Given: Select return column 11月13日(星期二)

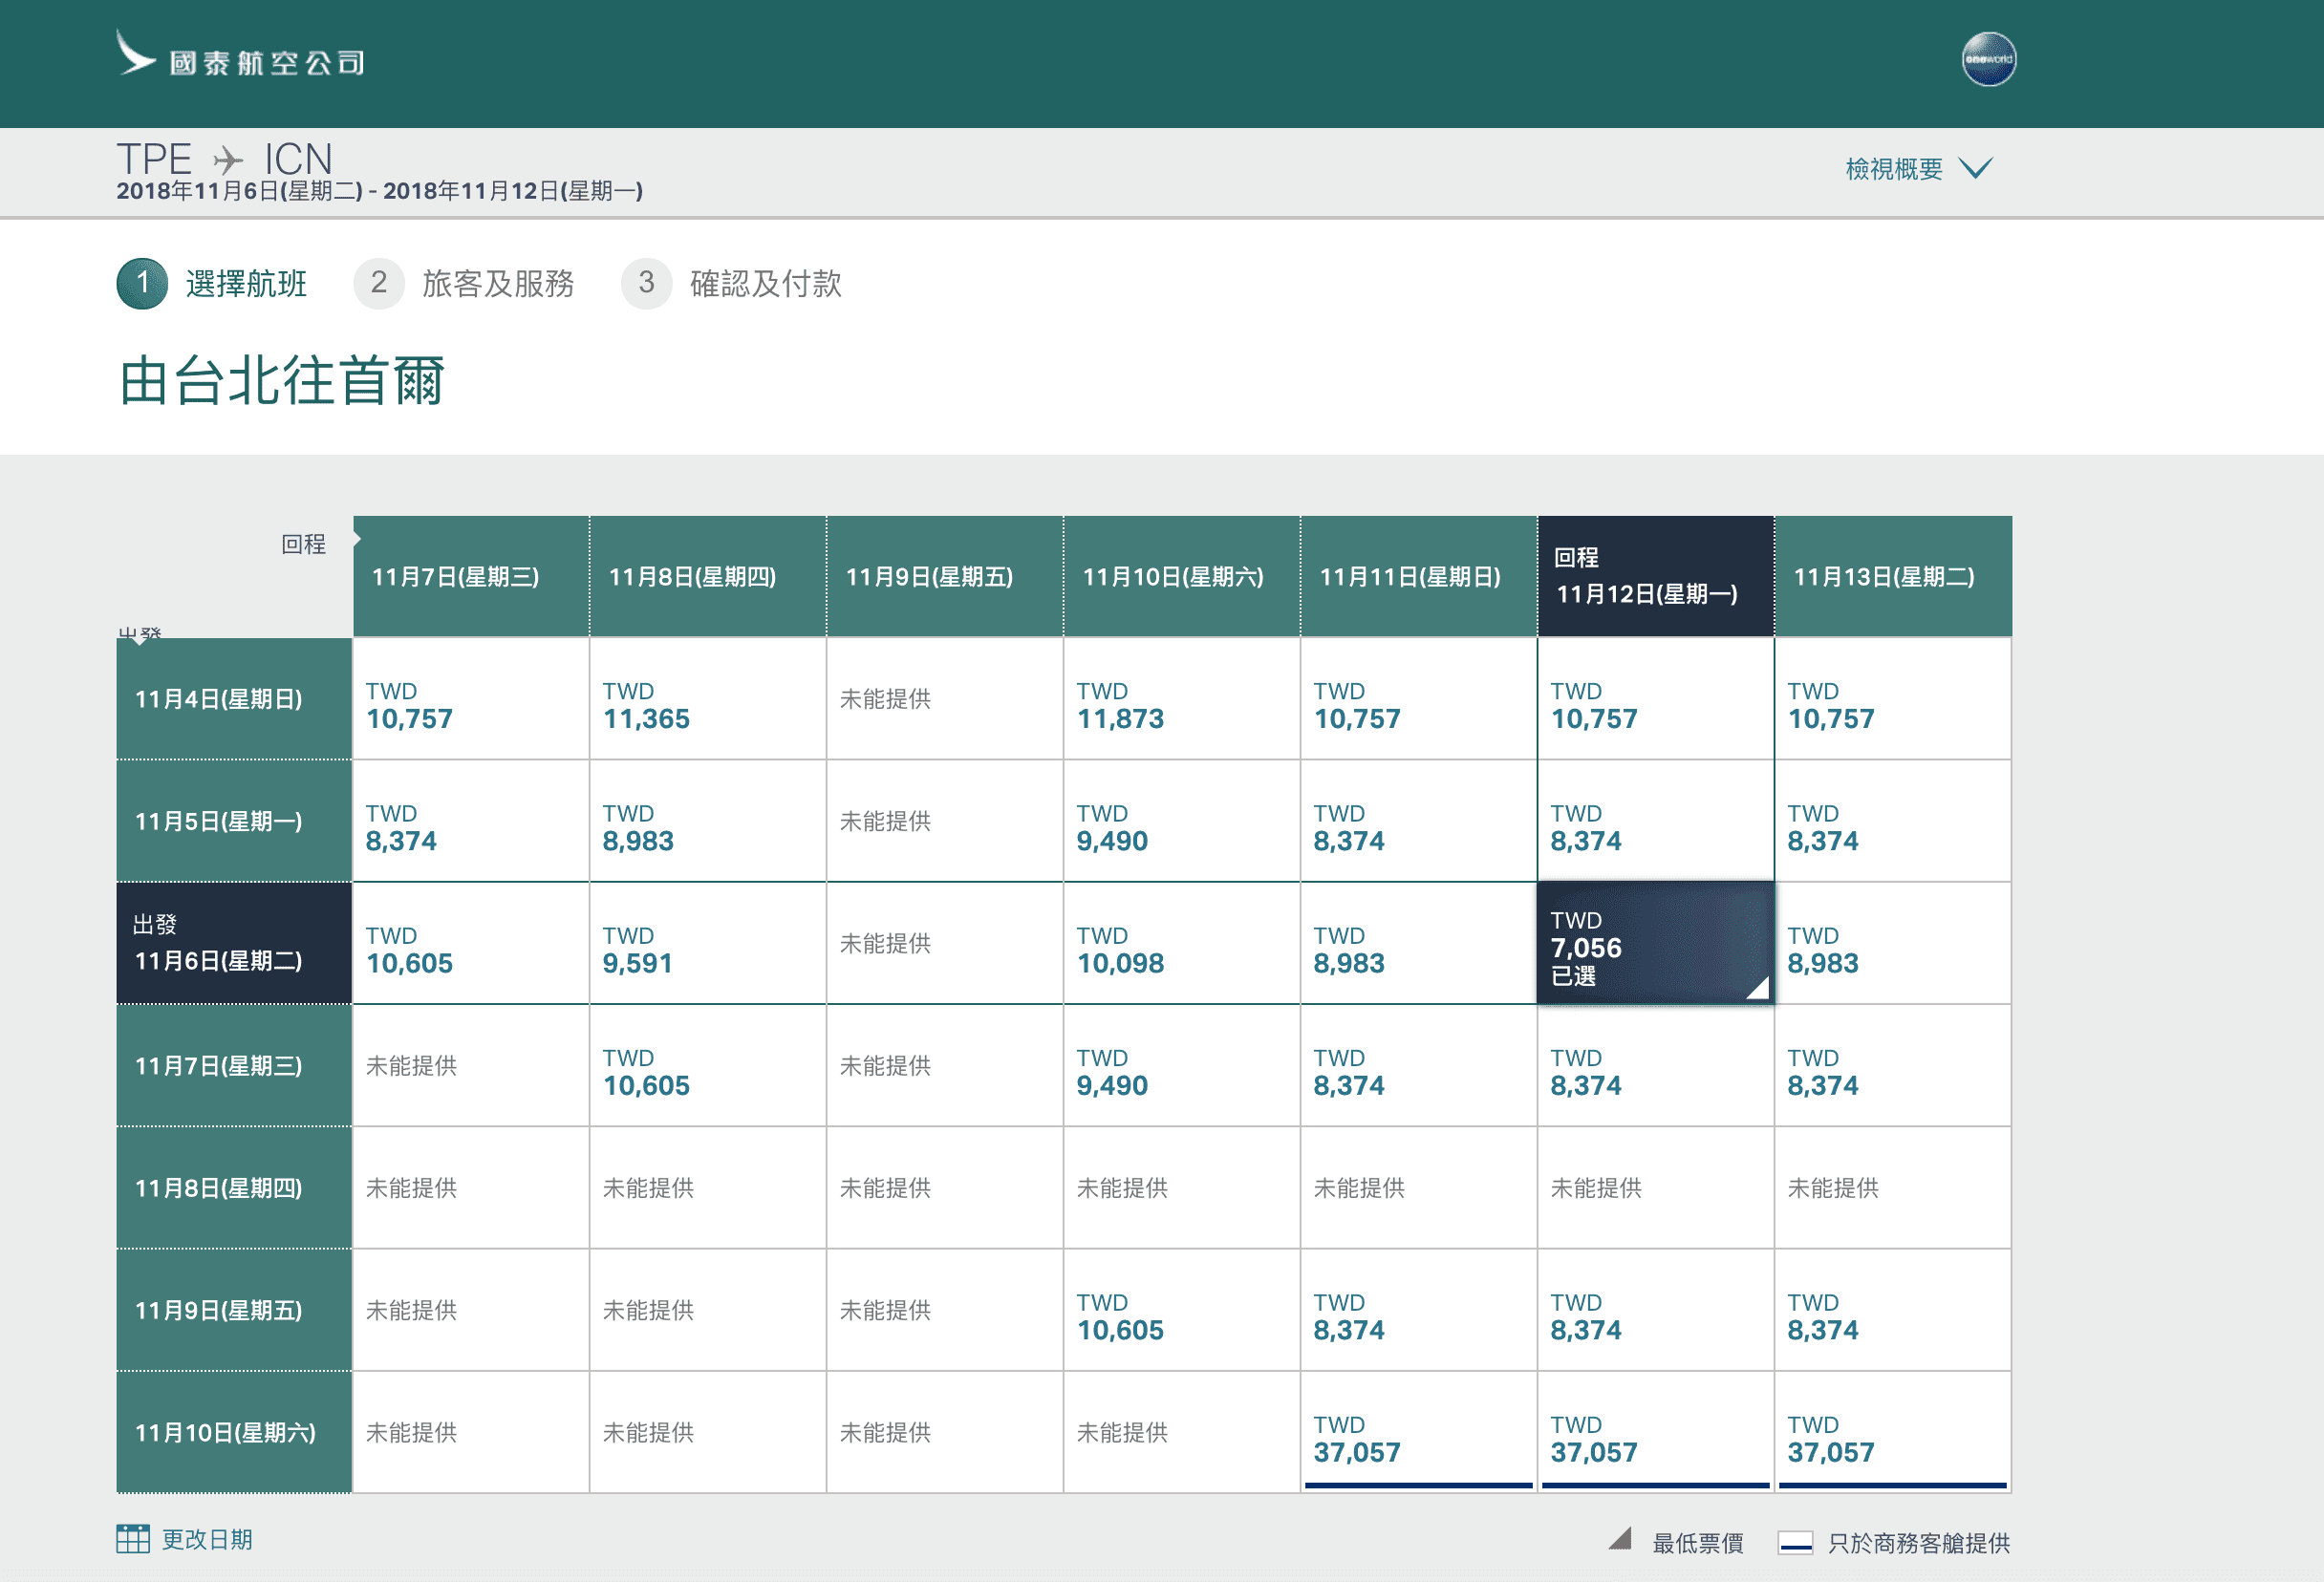Looking at the screenshot, I should pos(1894,576).
